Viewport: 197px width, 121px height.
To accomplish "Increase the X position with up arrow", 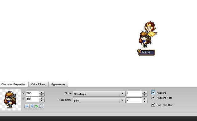I will click(x=42, y=92).
